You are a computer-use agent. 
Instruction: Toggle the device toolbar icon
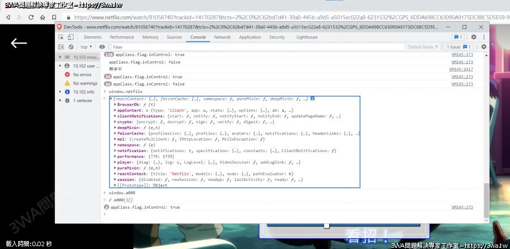pos(71,37)
